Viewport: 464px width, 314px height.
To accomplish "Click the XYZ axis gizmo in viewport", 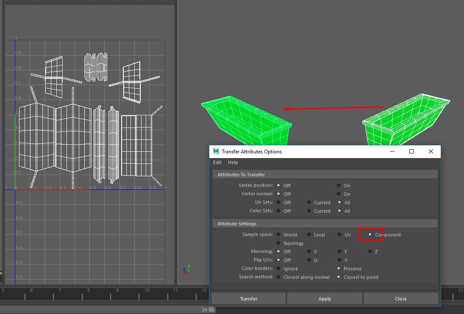I will 186,269.
